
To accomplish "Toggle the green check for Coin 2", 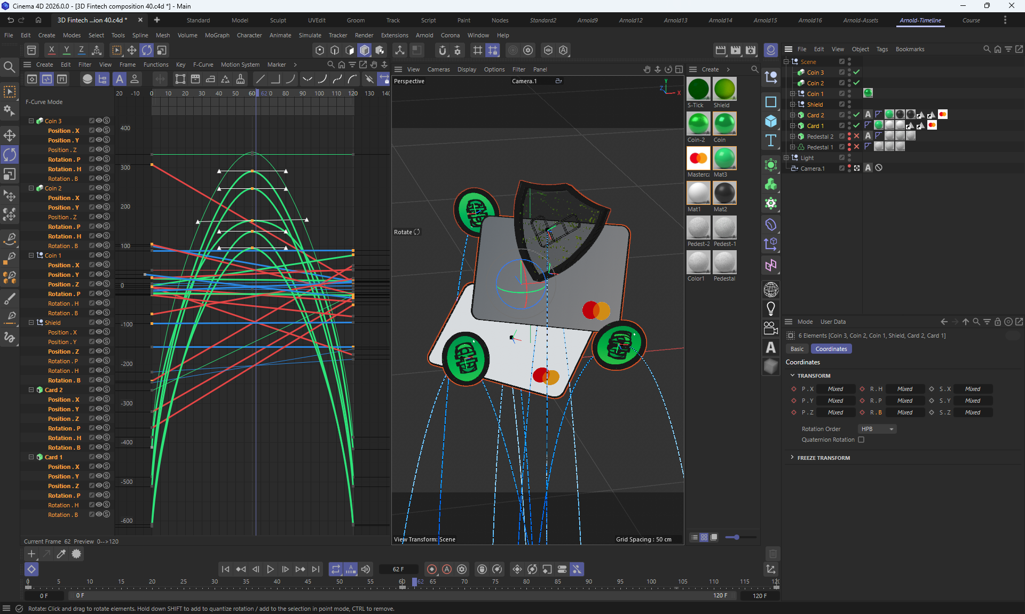I will [856, 83].
